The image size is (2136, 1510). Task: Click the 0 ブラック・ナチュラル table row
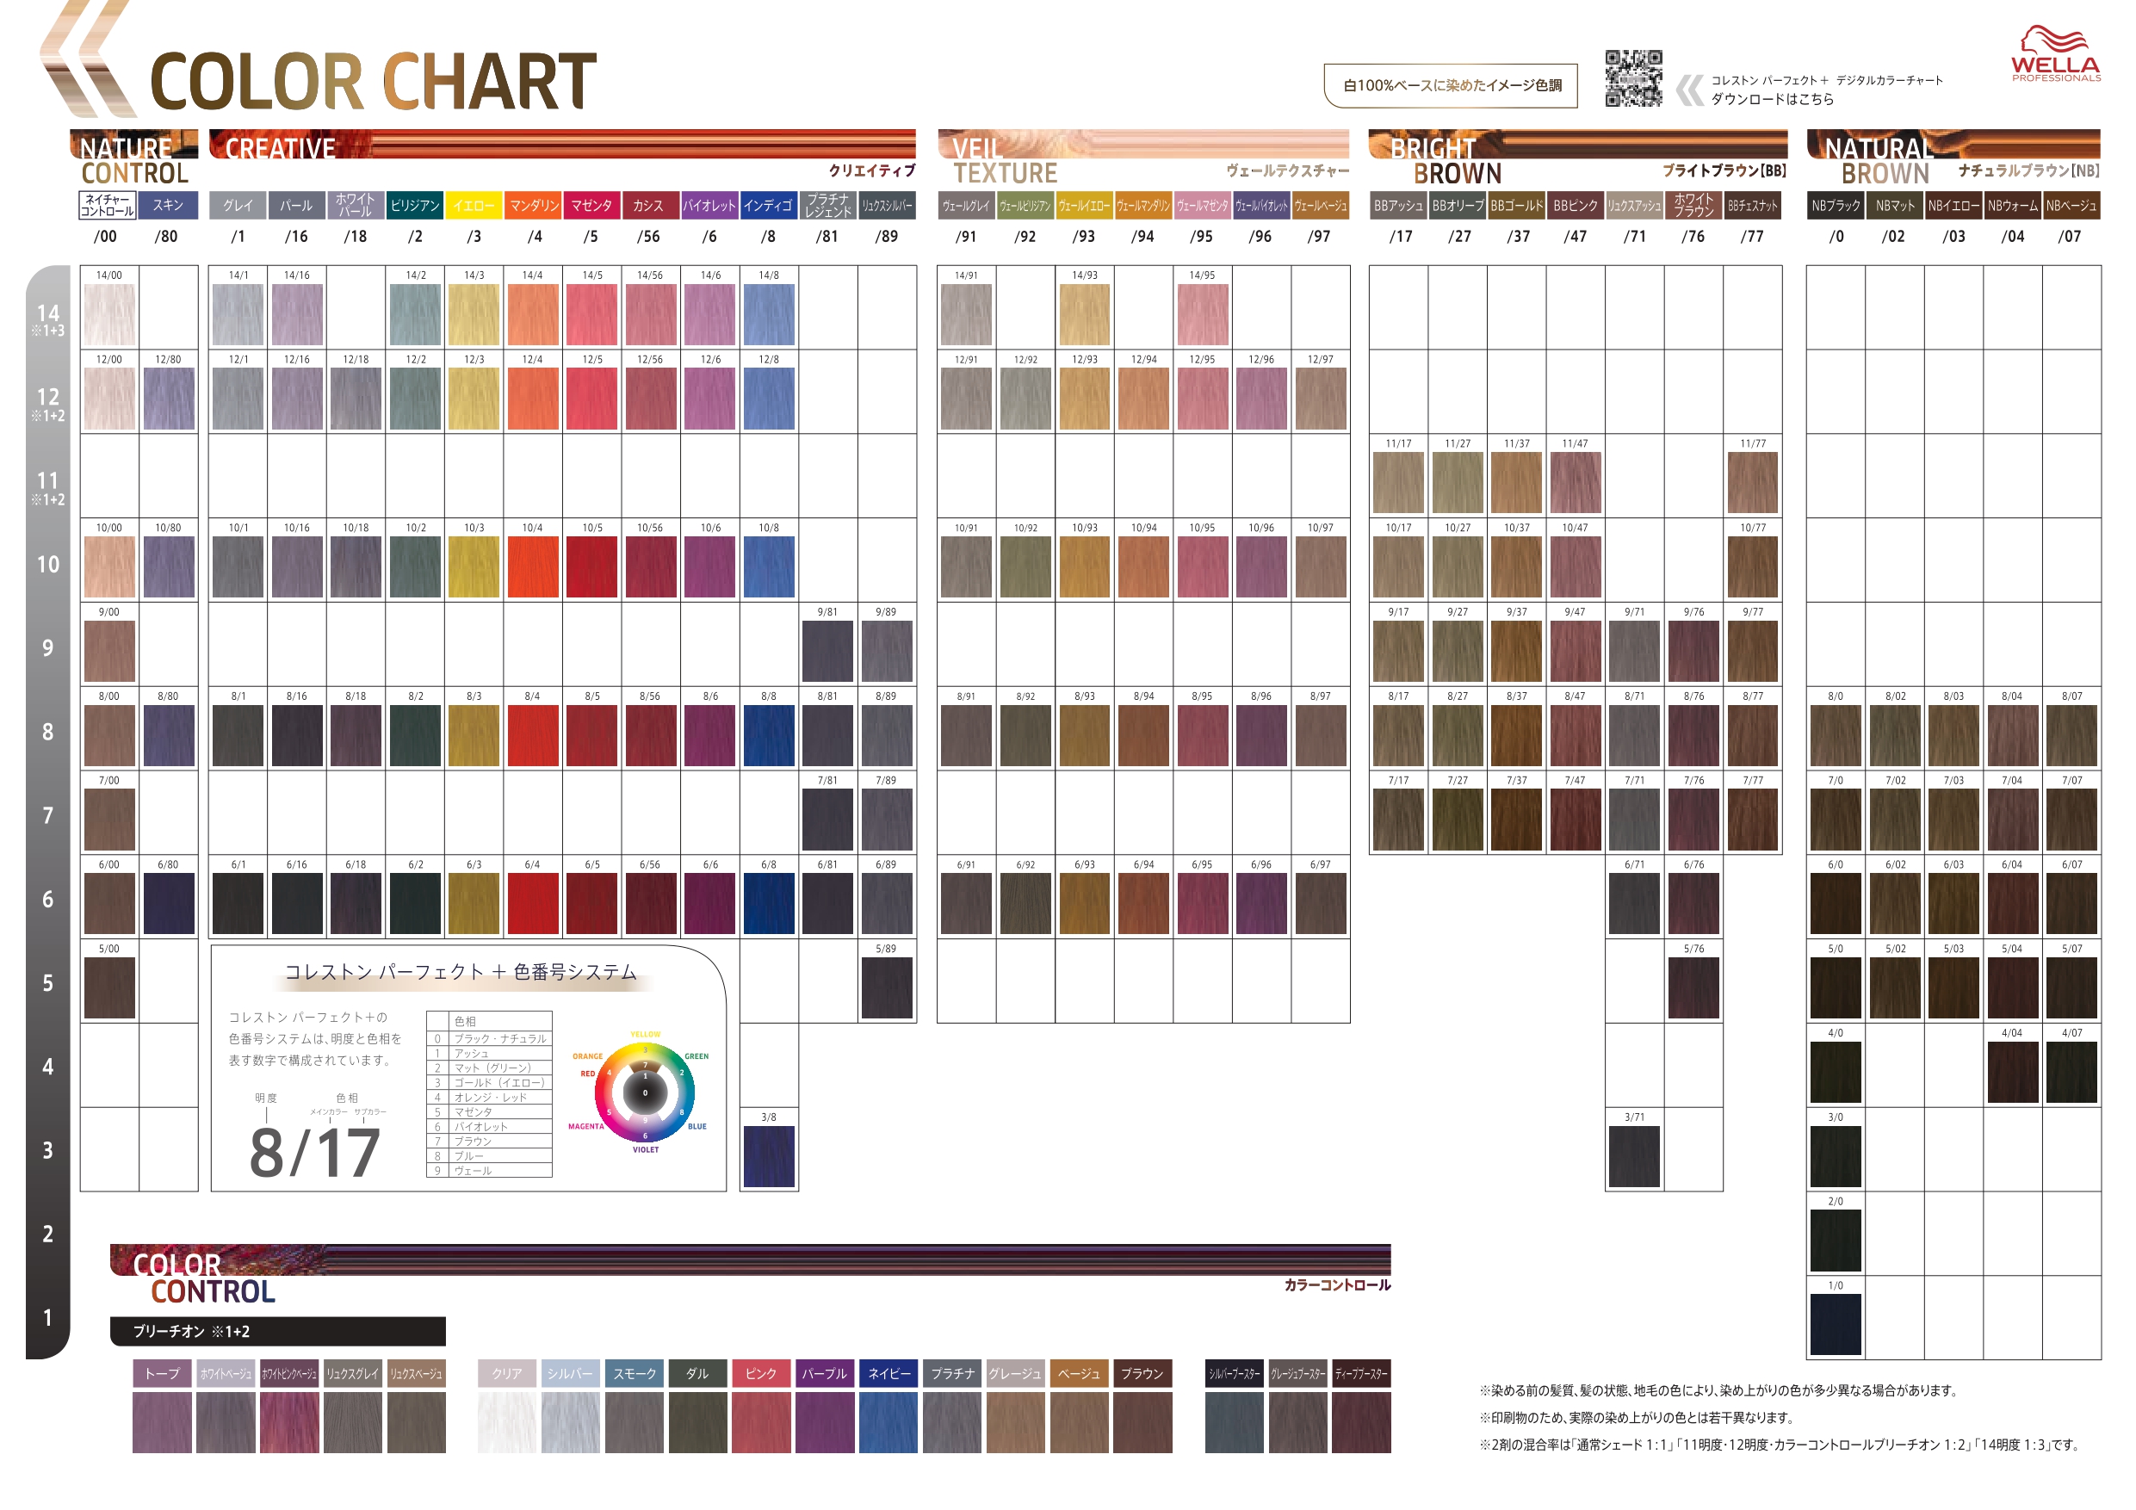click(x=489, y=1038)
